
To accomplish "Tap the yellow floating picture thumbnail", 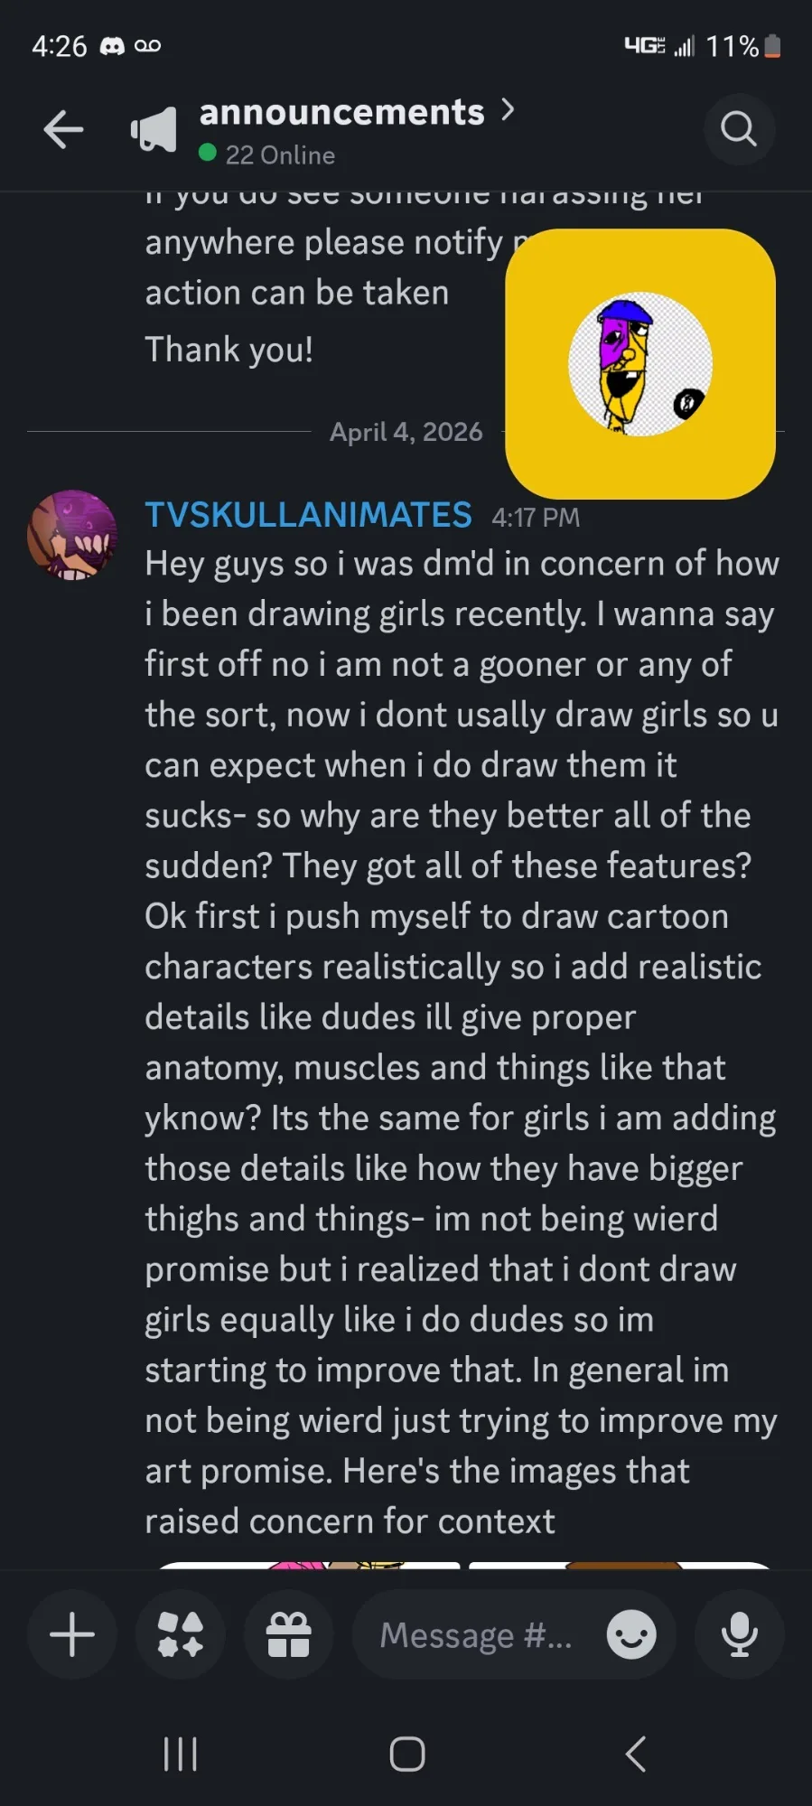I will pos(640,363).
